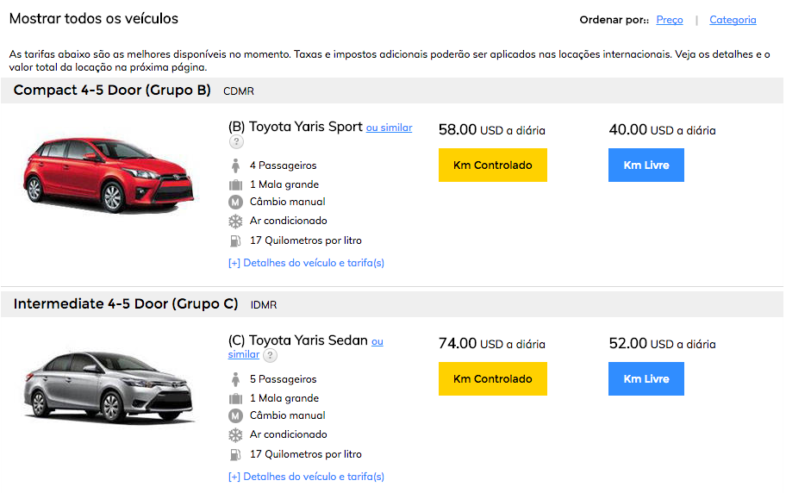Click manual transmission icon for Yaris Sedan
The width and height of the screenshot is (786, 493).
[235, 415]
